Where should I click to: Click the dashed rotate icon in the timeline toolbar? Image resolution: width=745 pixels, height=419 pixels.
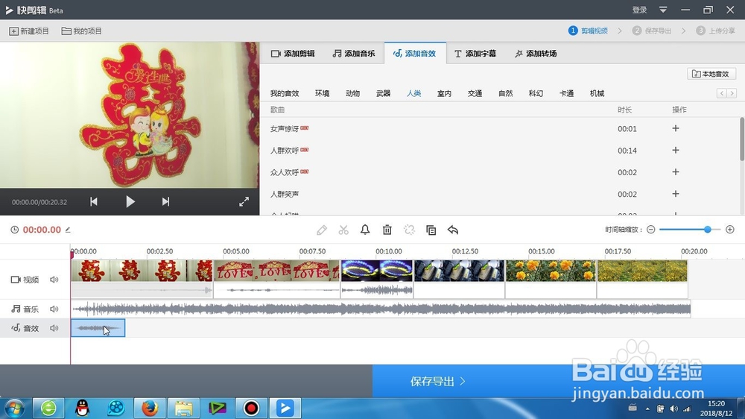click(x=409, y=230)
